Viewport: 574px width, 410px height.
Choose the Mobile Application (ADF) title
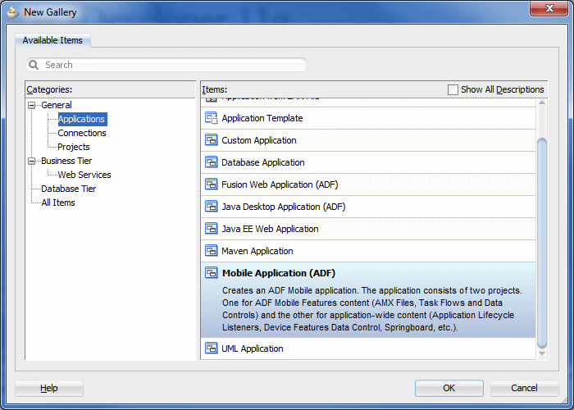point(279,273)
